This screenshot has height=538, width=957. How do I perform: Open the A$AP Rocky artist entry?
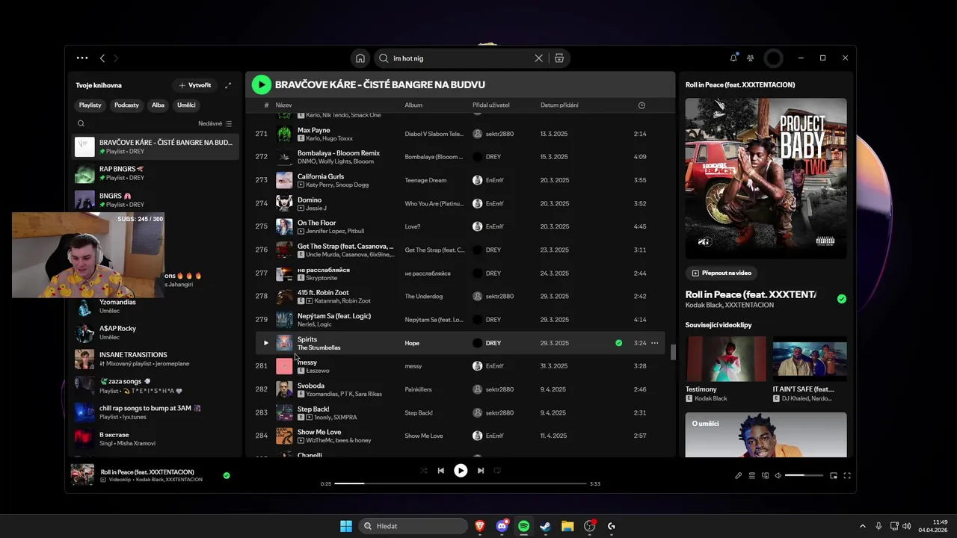pyautogui.click(x=156, y=333)
